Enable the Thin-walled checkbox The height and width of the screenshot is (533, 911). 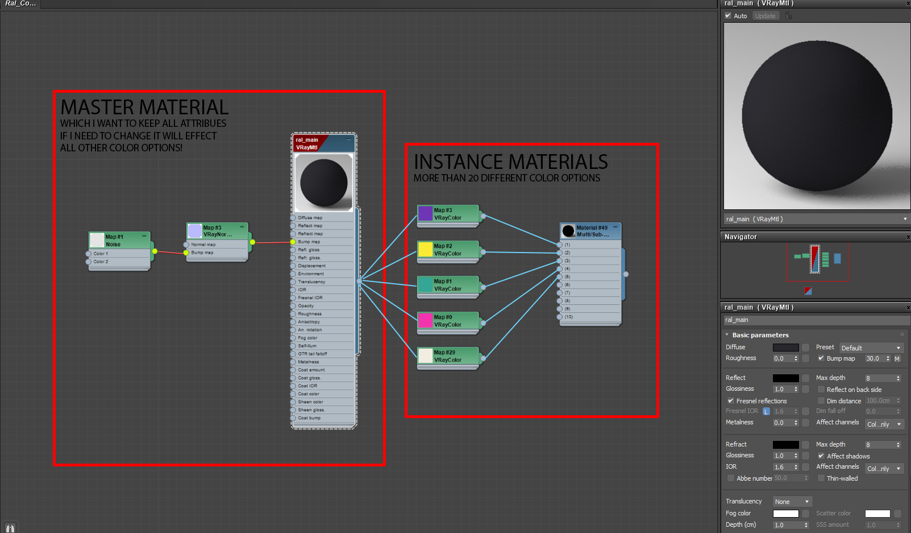tap(821, 478)
